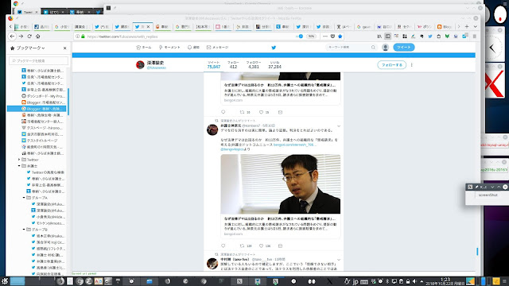Save the page to Pocket

332,37
